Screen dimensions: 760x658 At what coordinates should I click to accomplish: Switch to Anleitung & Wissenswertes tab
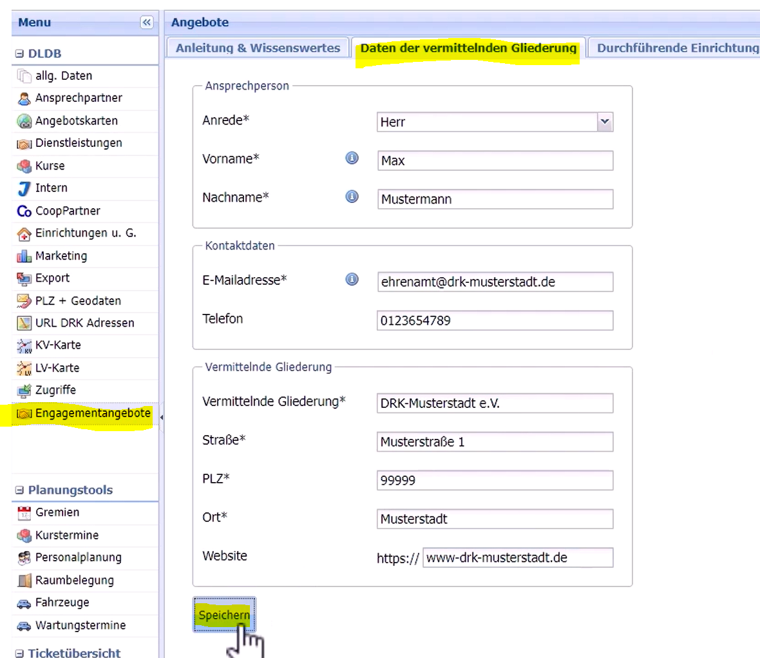click(x=258, y=48)
